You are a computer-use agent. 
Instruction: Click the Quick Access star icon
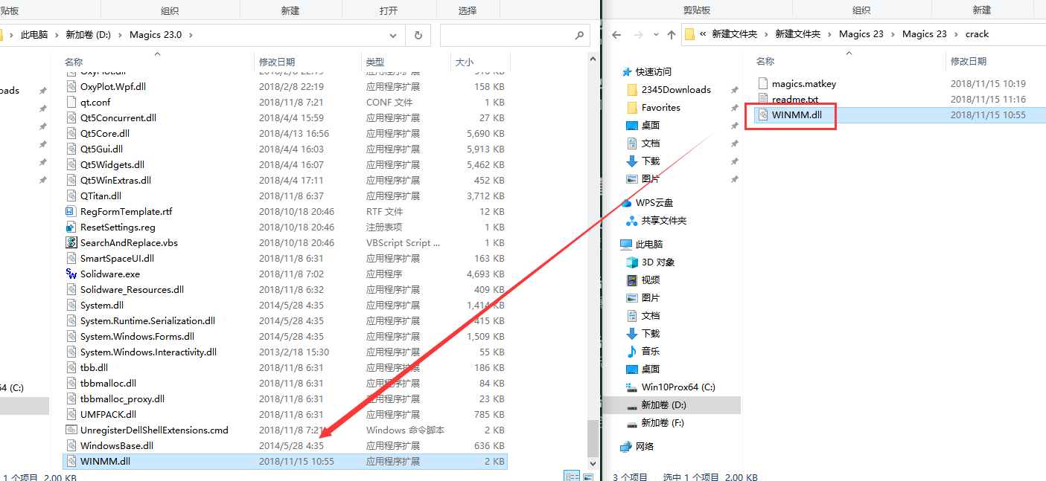[x=627, y=72]
